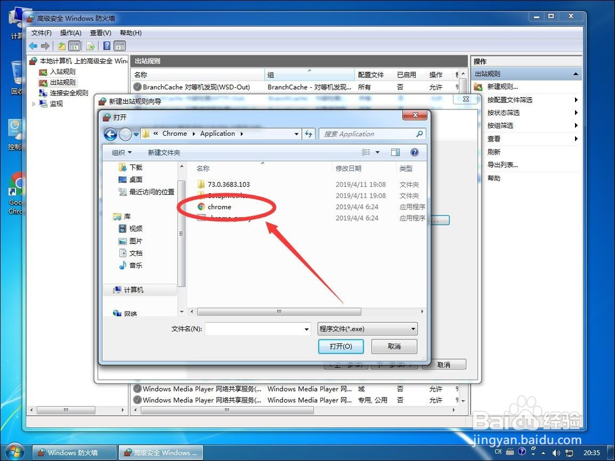Viewport: 615px width, 461px height.
Task: Open Help using the question mark toolbar icon
Action: pyautogui.click(x=106, y=45)
